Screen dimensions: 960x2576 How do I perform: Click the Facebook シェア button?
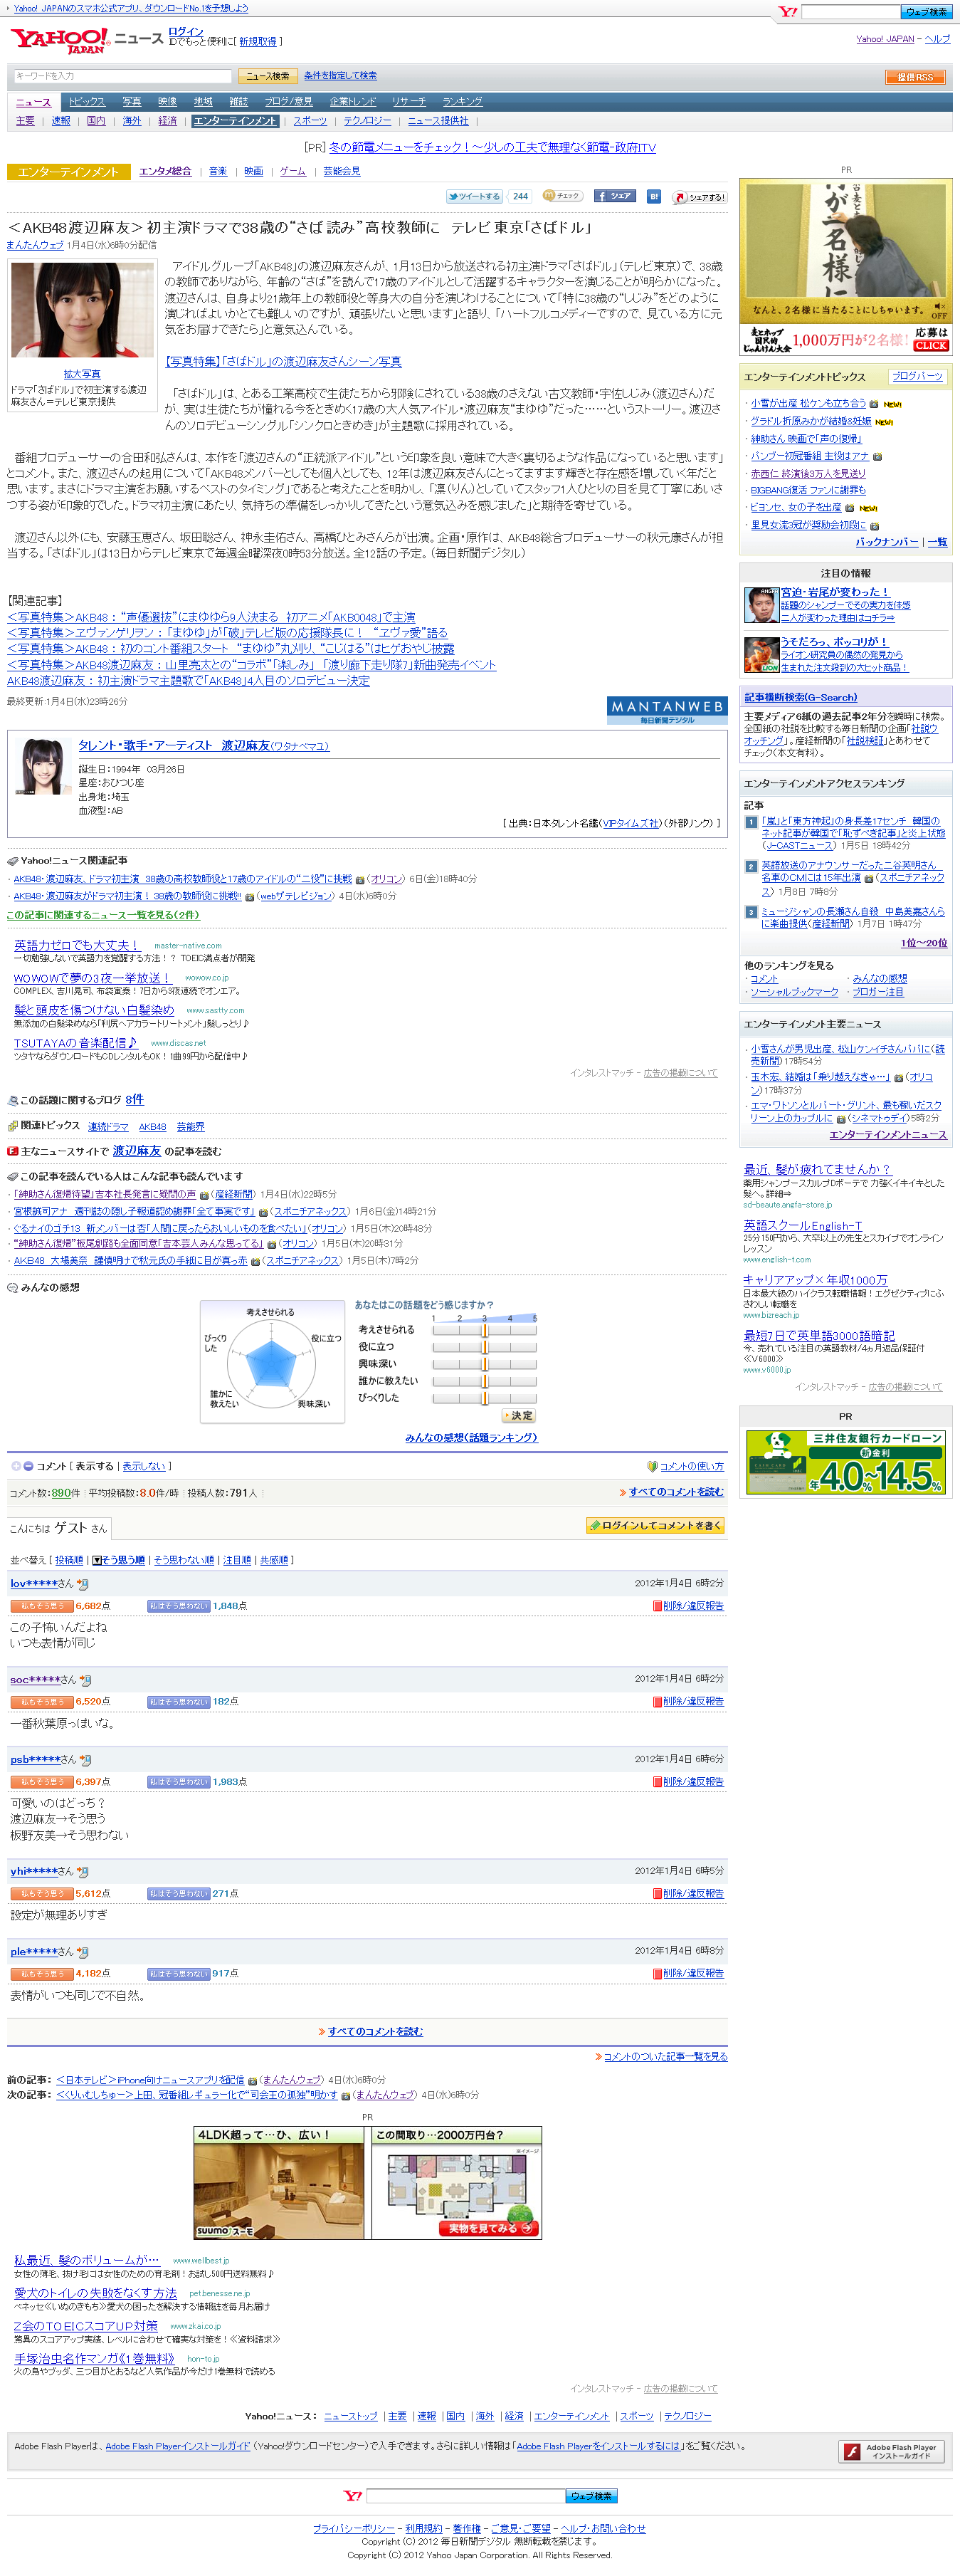(x=614, y=196)
